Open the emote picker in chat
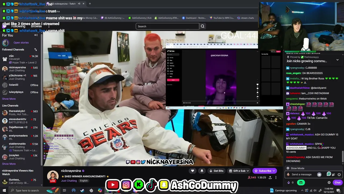This screenshot has width=344, height=194. coord(339,175)
